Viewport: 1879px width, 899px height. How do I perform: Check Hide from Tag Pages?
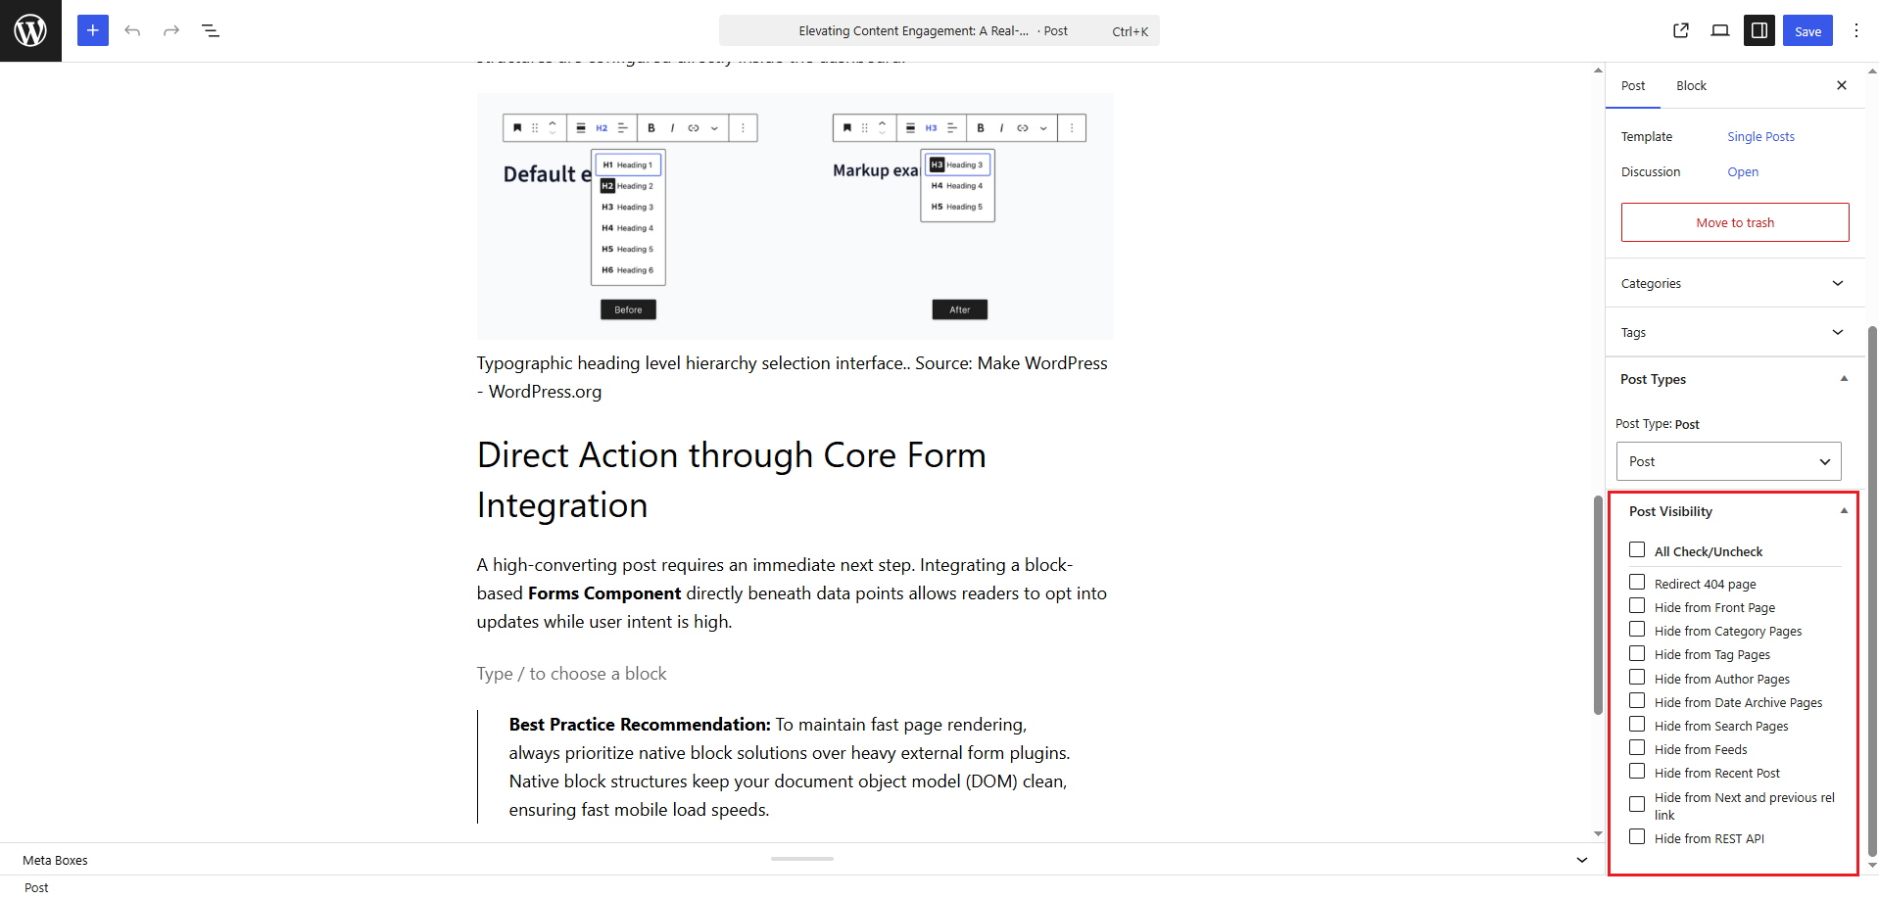(x=1637, y=653)
